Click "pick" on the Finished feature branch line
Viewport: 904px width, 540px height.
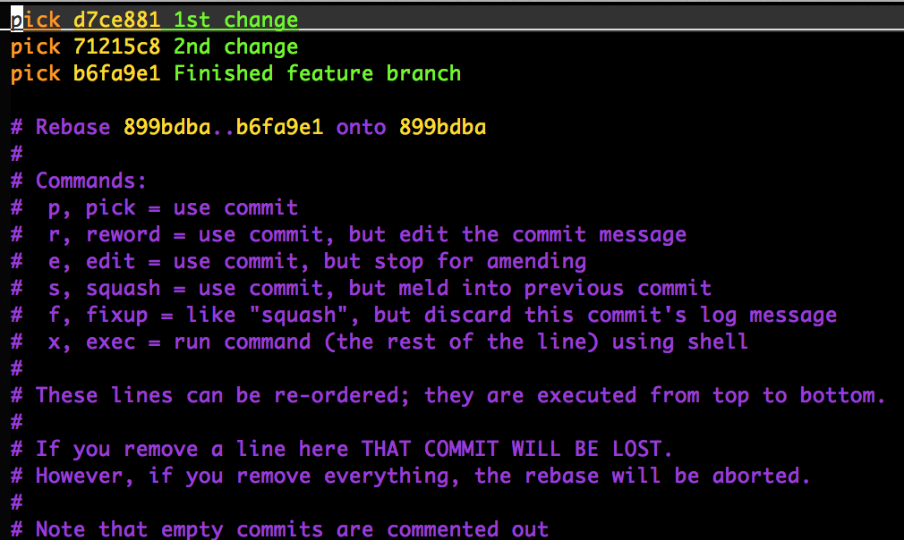36,73
